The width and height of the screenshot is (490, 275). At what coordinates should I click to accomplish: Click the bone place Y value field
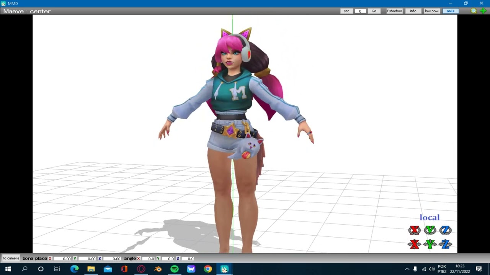(x=87, y=259)
